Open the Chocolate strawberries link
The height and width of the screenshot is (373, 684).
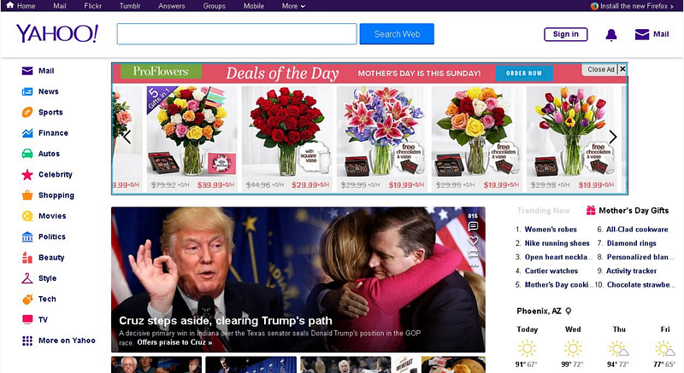640,284
